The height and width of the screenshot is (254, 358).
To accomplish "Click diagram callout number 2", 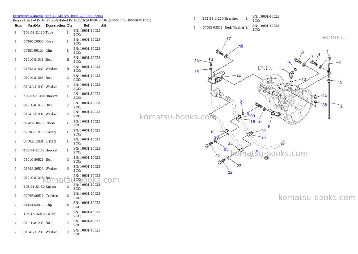I will [x=341, y=106].
